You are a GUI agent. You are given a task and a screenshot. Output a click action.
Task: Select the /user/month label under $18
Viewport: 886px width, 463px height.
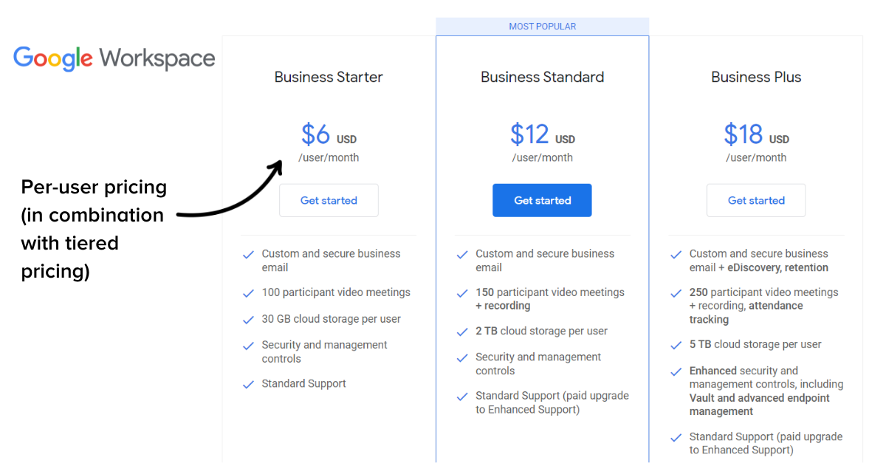coord(756,157)
